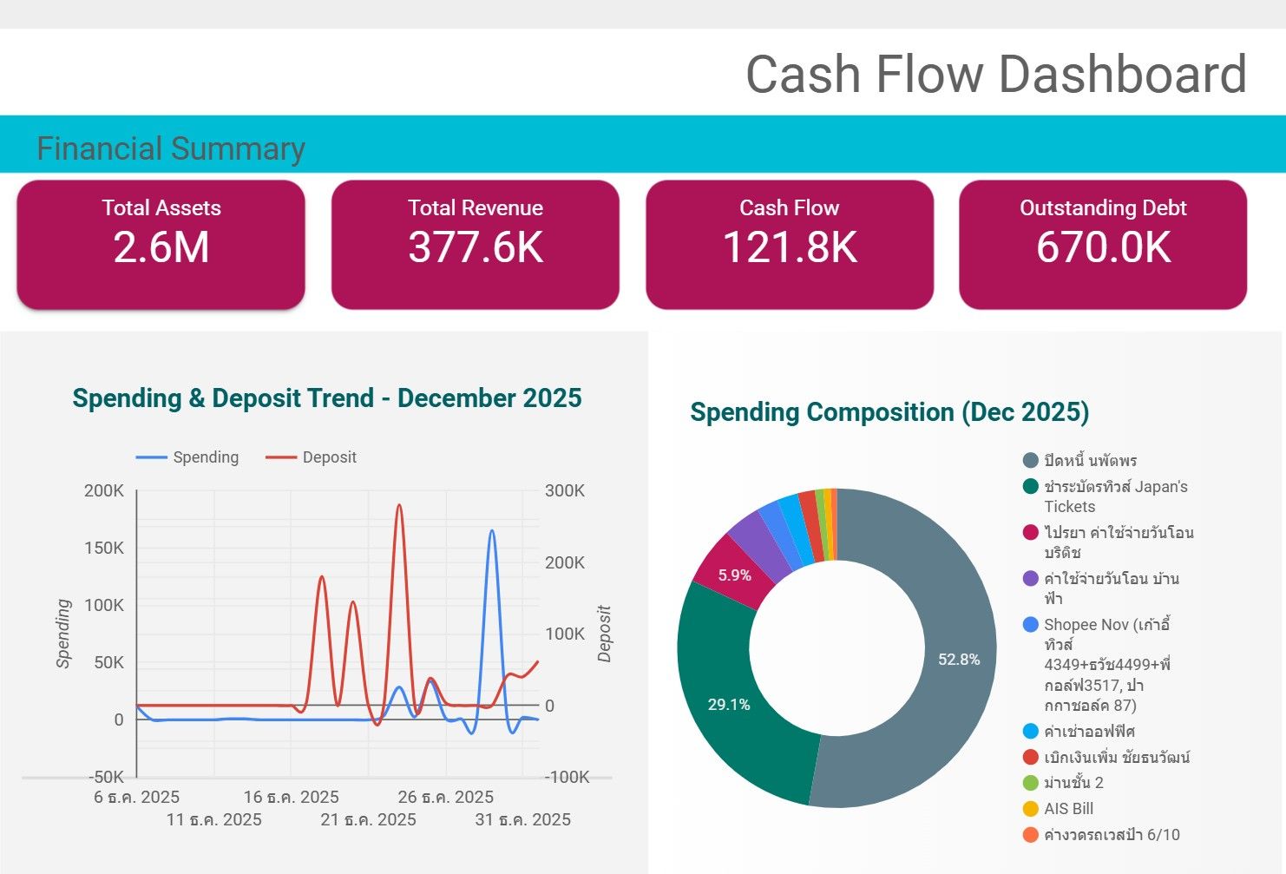
Task: Click the orange dot for ค่างวดรถเวสป้า 6/10
Action: point(1031,835)
